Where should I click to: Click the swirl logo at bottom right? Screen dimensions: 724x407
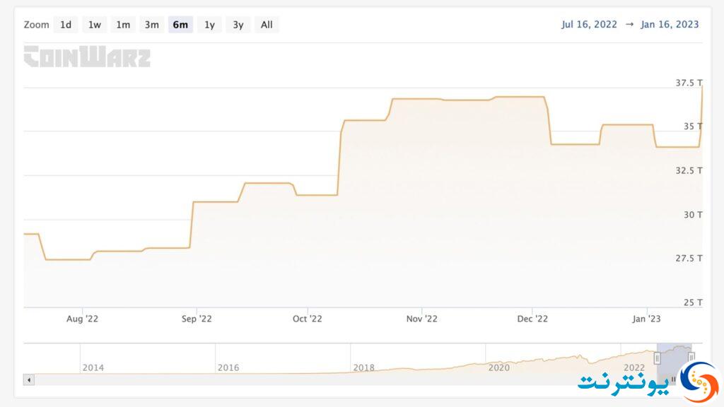pos(699,381)
